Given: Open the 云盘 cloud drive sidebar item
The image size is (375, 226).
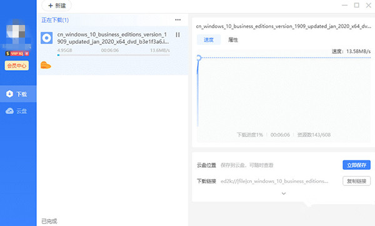Looking at the screenshot, I should tap(18, 111).
